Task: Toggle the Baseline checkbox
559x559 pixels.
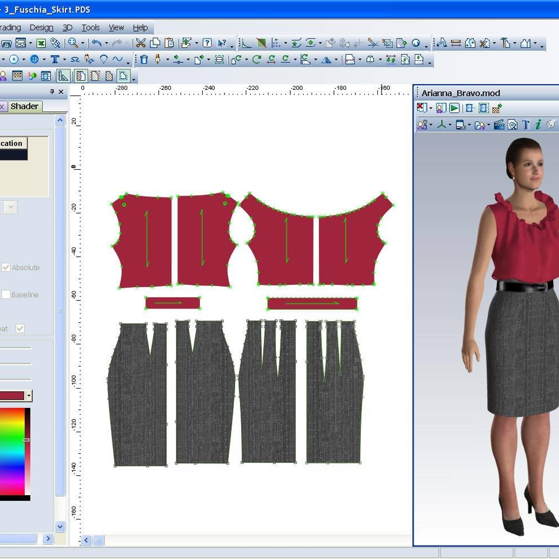Action: [6, 294]
